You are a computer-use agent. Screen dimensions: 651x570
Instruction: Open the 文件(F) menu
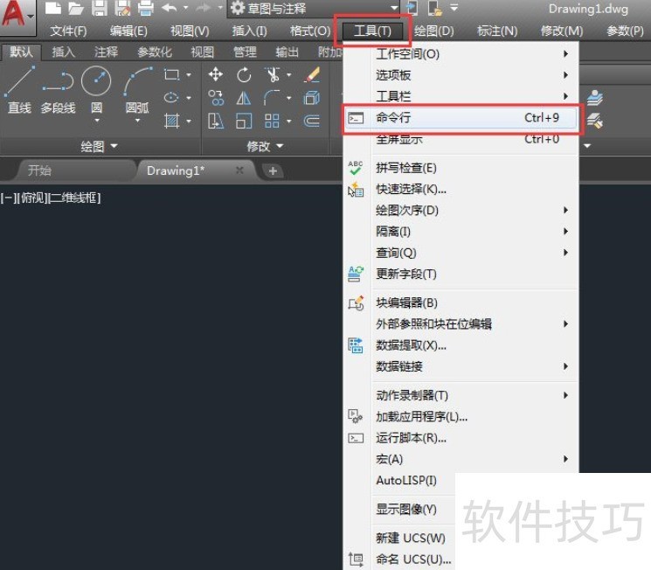(x=68, y=31)
